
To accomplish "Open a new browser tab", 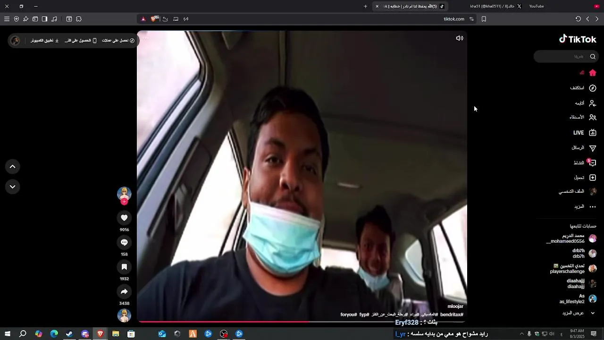I will [x=365, y=6].
